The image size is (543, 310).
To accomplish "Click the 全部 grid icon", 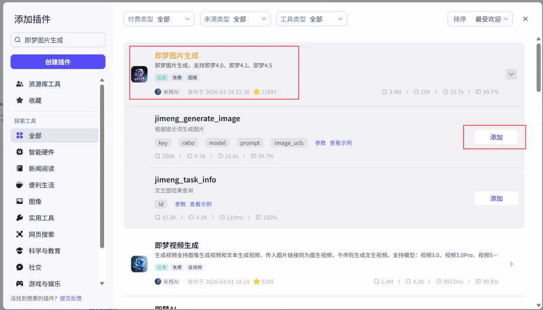I will (20, 135).
